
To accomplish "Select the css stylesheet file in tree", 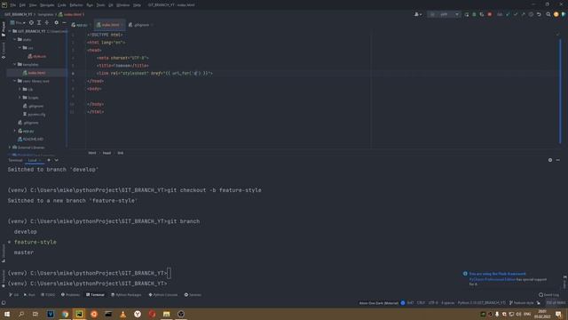I will (37, 56).
